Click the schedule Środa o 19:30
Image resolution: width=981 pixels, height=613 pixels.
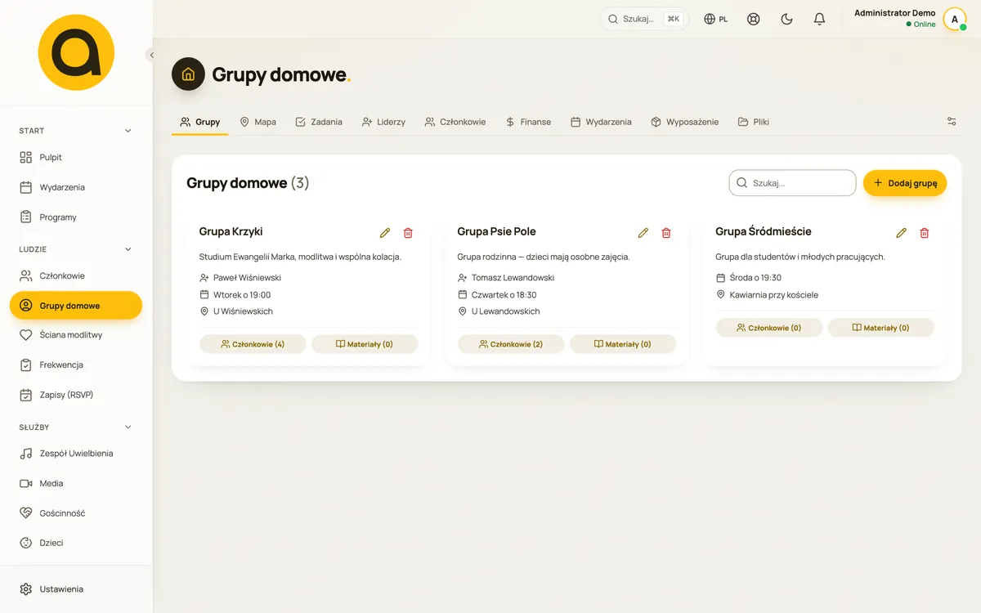(756, 278)
